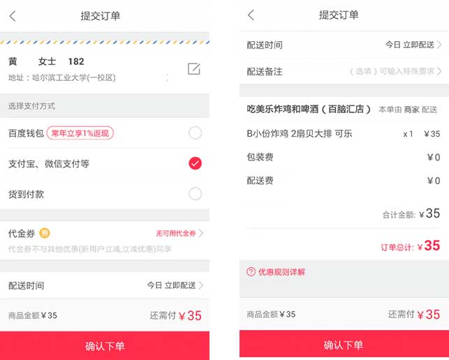Tap the address 哈尔滨工业大学(一校区) row
Screen dimensions: 449x360
pyautogui.click(x=62, y=77)
